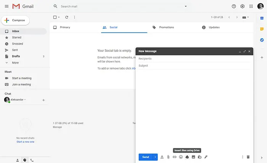
Task: Open Google Calendar side panel
Action: point(262,18)
